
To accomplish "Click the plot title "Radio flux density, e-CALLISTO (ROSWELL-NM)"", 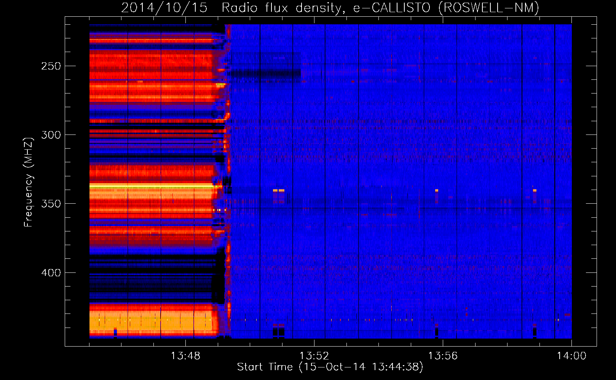I will (380, 8).
